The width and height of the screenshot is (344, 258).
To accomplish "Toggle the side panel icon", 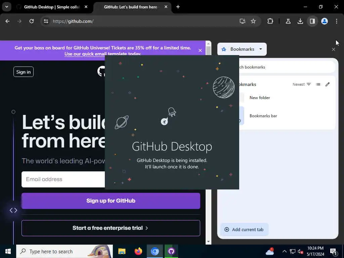I will click(312, 21).
